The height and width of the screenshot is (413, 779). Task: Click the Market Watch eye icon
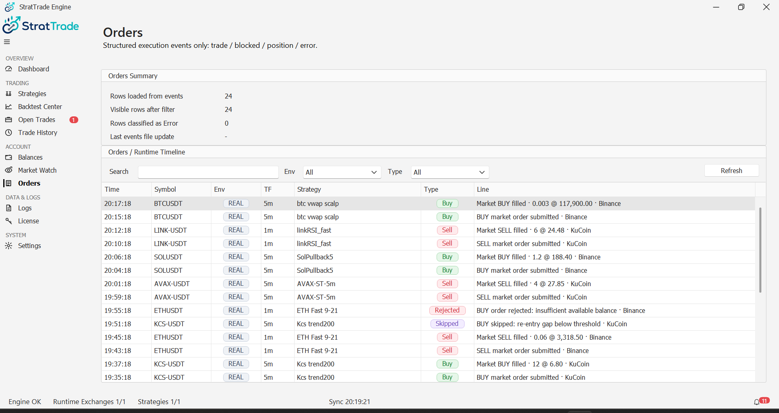point(9,170)
